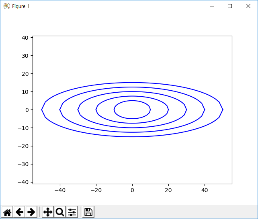Click the y-axis tick label −10
Viewport: 258px width, 219px height.
click(23, 128)
